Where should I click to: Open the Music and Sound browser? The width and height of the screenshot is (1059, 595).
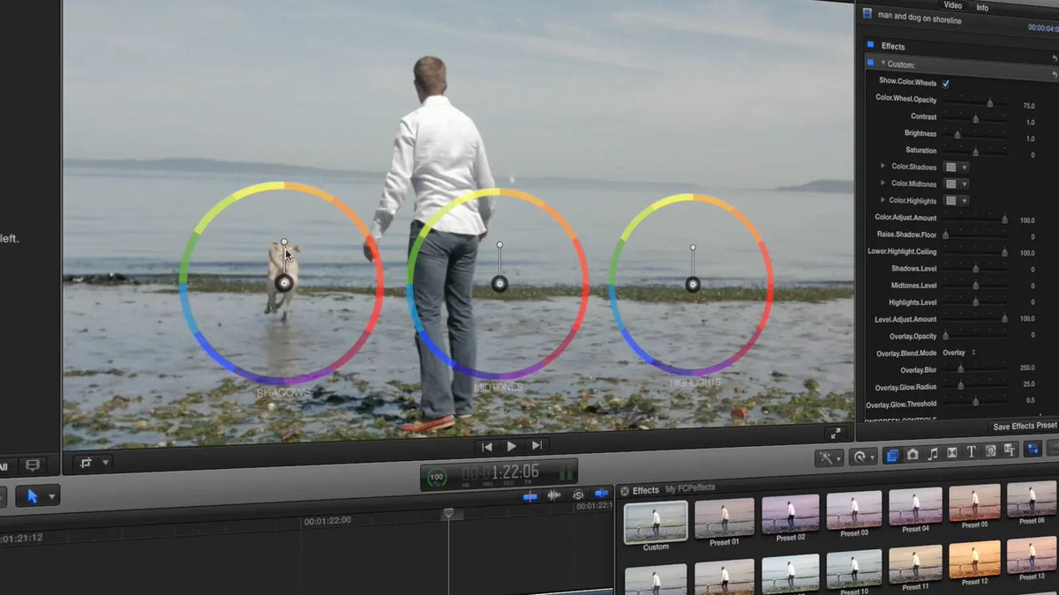coord(933,454)
